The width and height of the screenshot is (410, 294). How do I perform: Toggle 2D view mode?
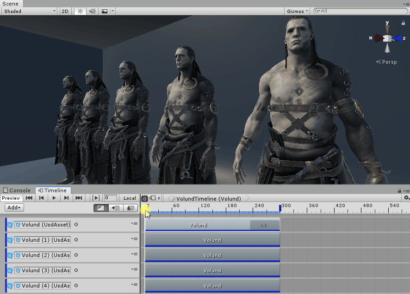(65, 11)
